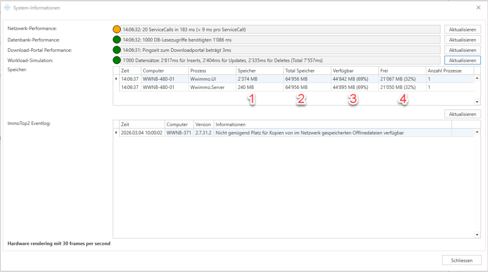Screen dimensions: 488x272
Task: Click the Verfügbar column header
Action: [354, 71]
